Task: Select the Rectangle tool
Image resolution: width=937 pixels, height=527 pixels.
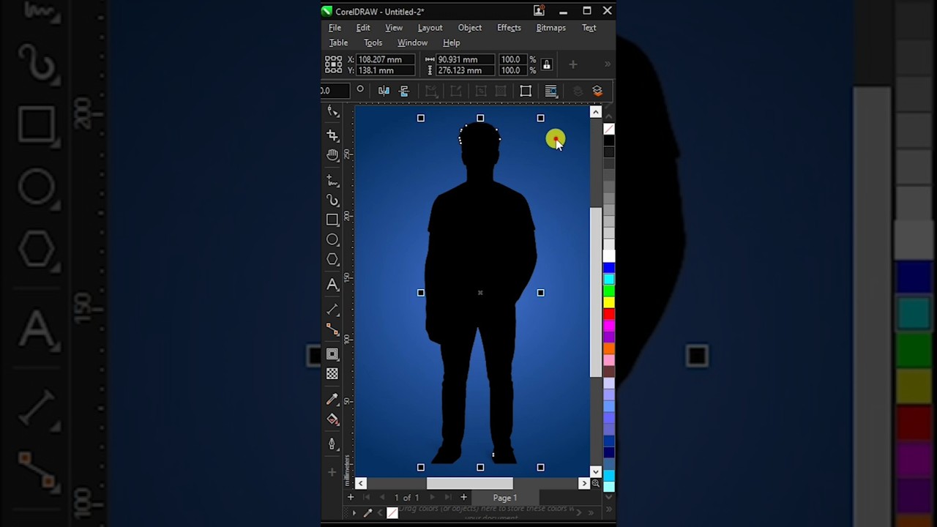Action: 332,220
